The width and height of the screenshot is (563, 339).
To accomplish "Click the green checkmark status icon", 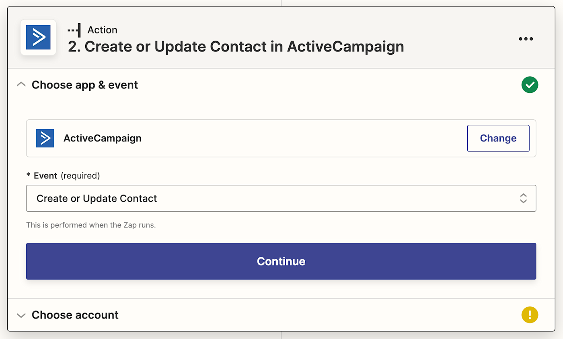I will [530, 85].
